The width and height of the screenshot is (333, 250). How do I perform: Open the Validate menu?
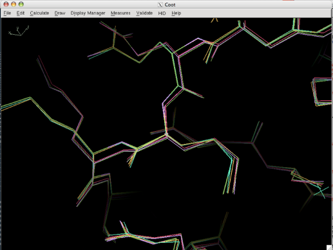coord(144,13)
